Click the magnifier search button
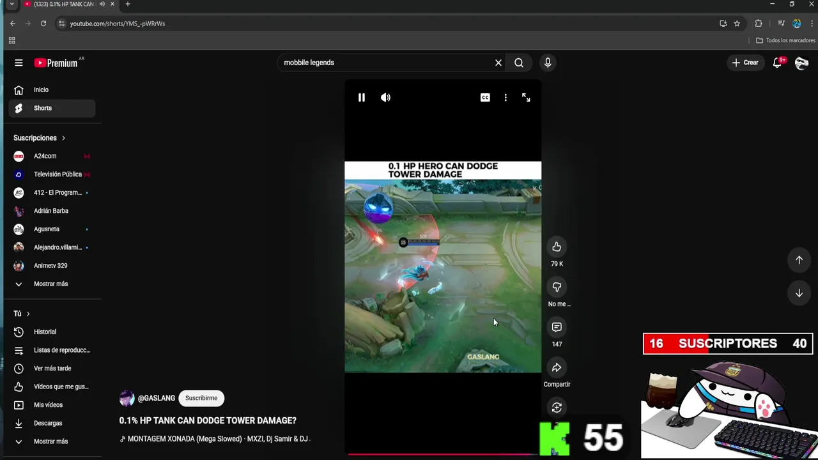 (x=519, y=63)
